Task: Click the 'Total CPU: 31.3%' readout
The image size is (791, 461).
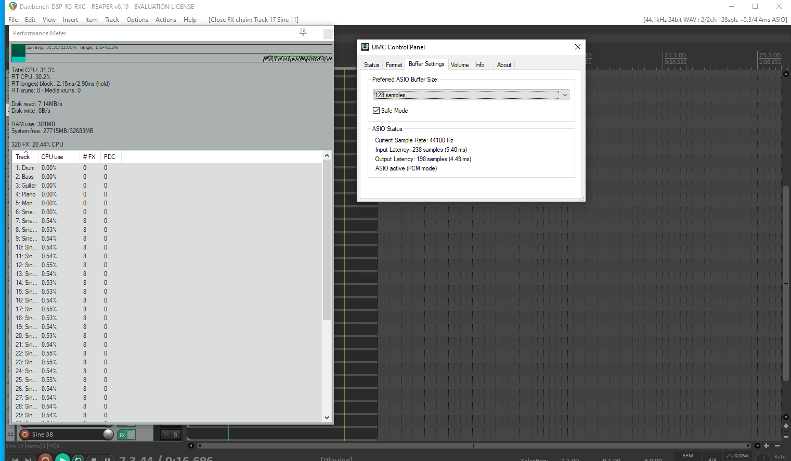Action: coord(33,70)
